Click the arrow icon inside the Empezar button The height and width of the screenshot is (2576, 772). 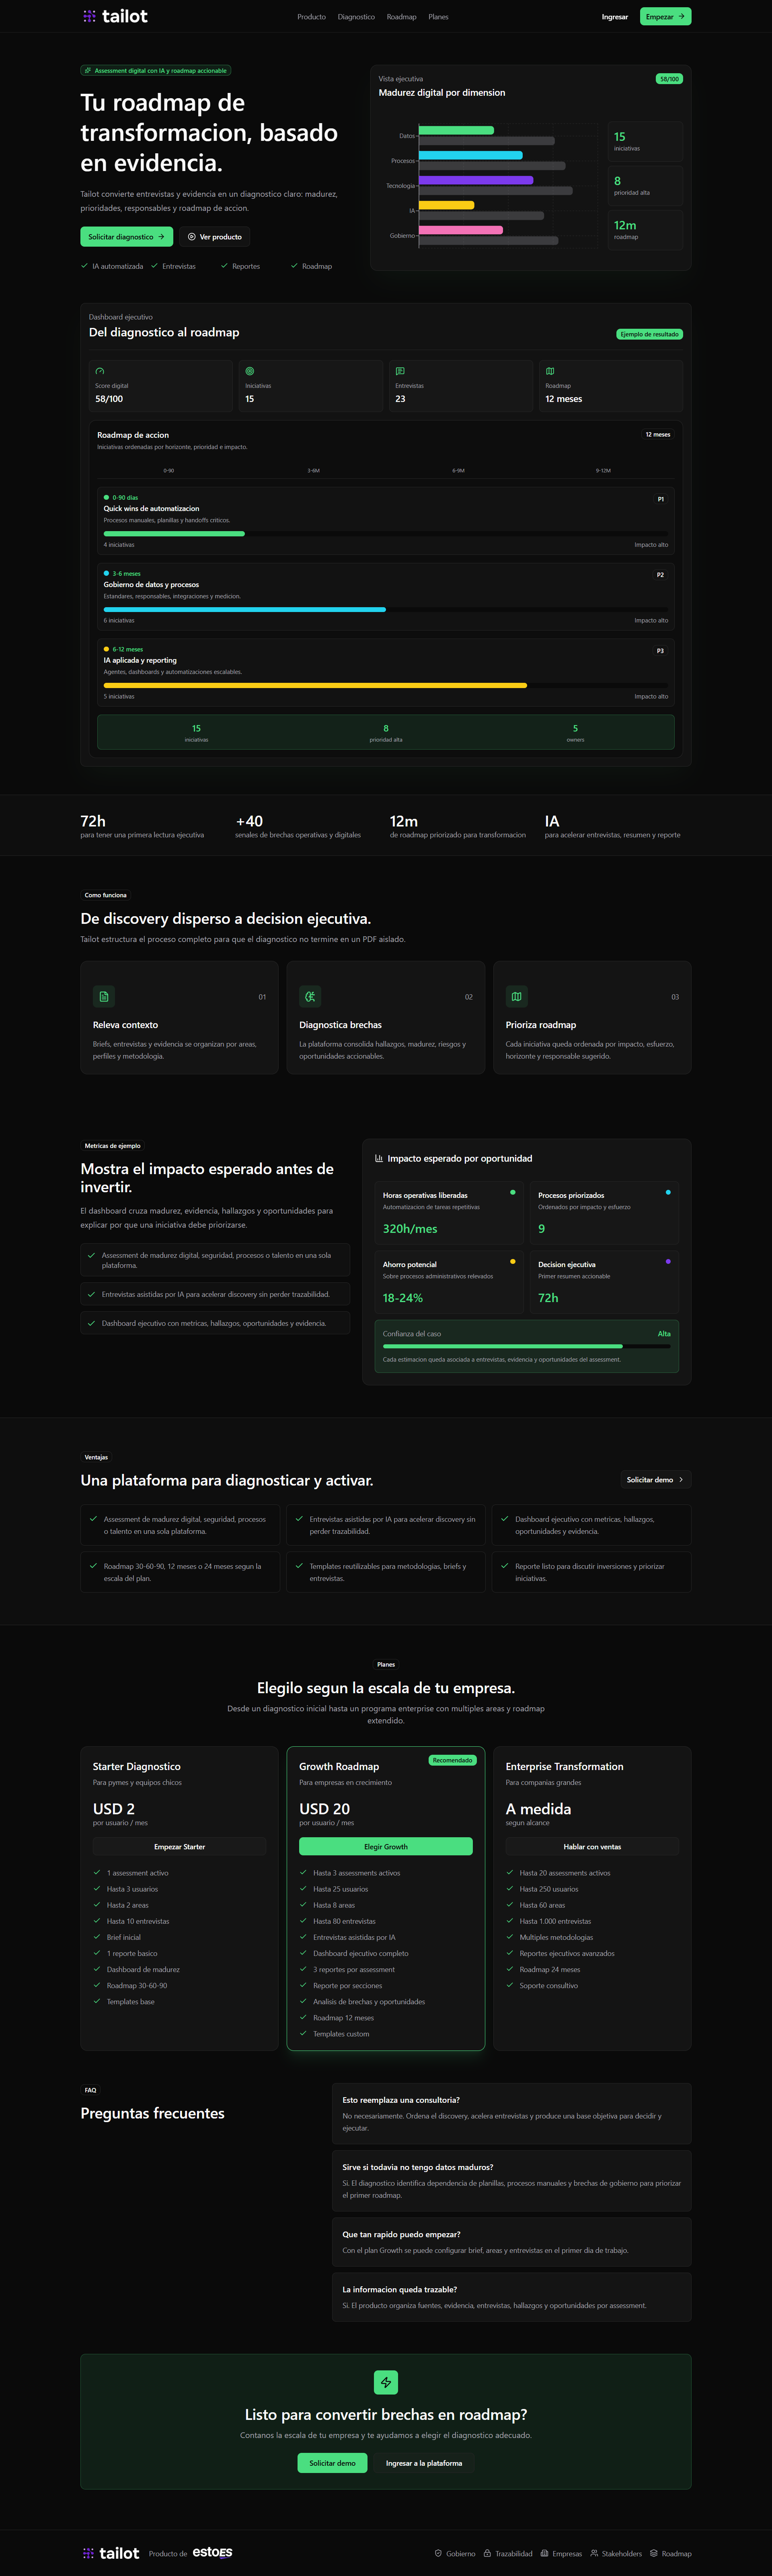(681, 16)
